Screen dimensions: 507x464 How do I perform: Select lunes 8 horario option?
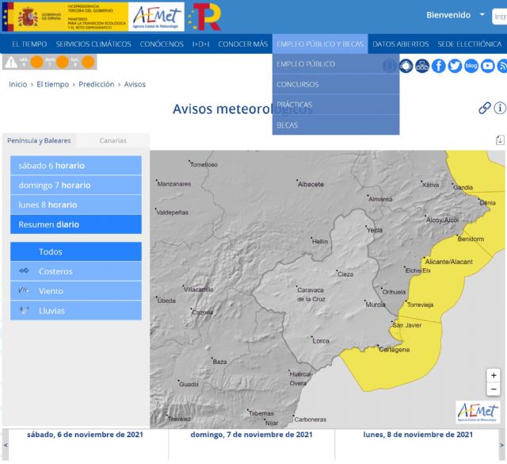76,205
